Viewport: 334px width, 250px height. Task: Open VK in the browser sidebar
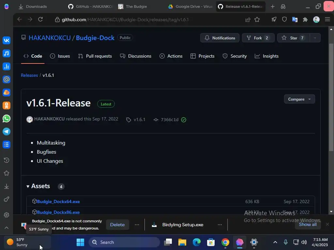click(x=7, y=40)
